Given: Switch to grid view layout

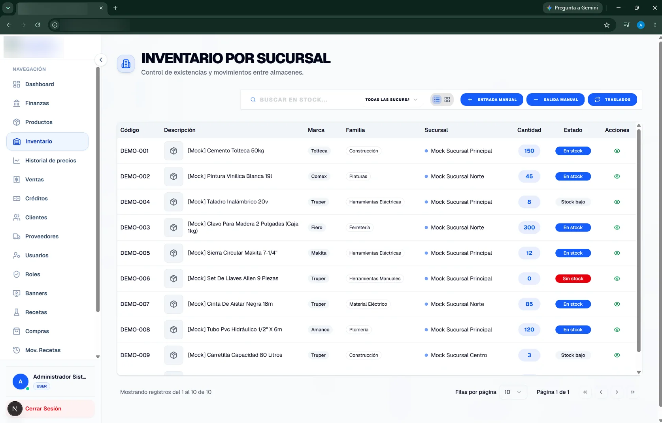Looking at the screenshot, I should (447, 100).
